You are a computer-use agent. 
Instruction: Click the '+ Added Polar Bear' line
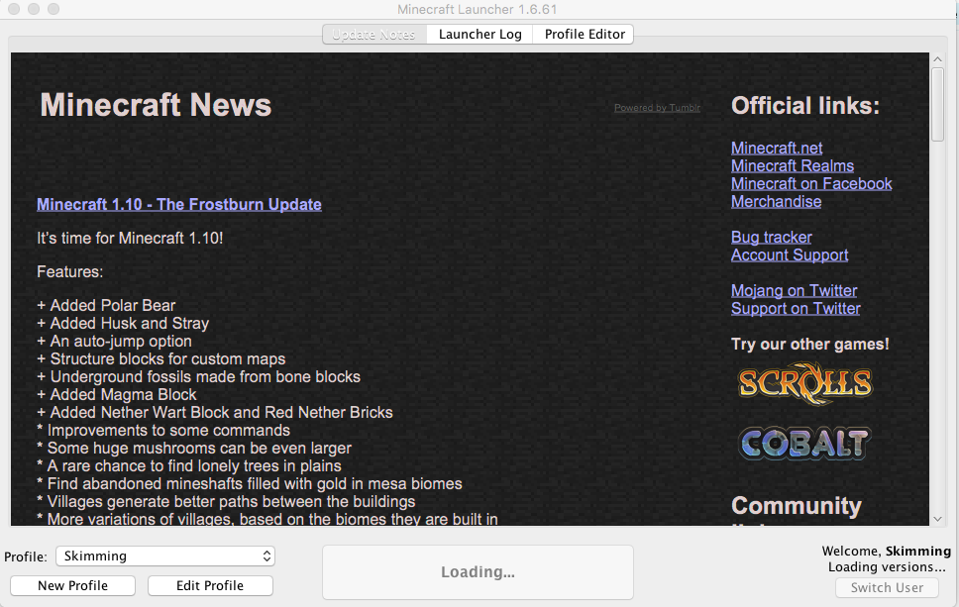point(106,305)
